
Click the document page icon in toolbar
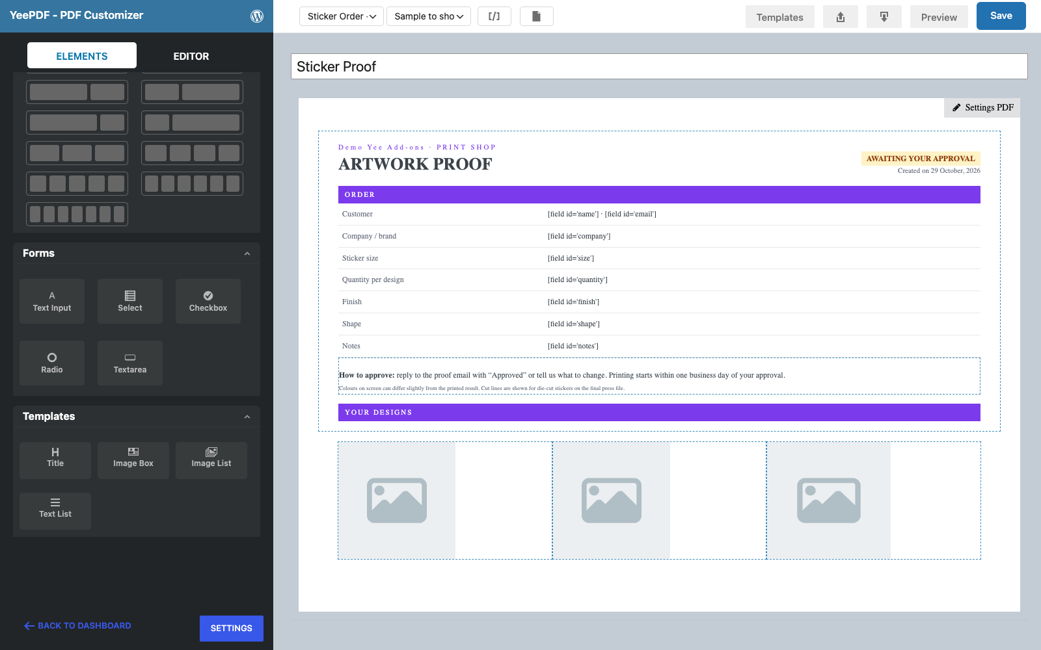point(537,16)
